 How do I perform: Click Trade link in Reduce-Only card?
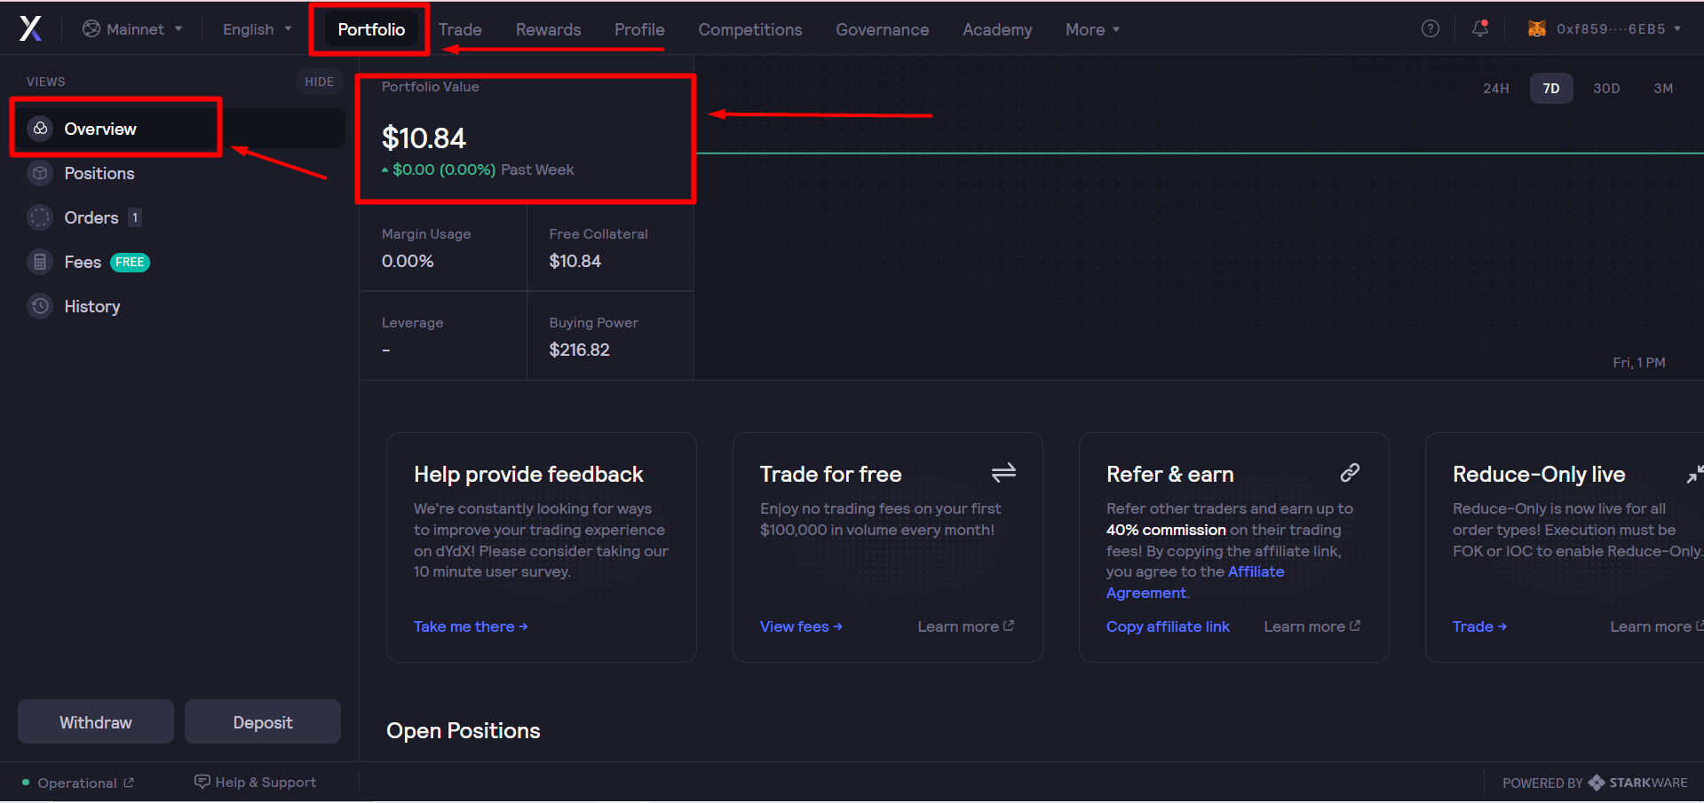1479,626
